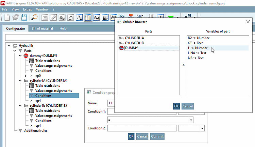Expand the cp0 node
This screenshot has height=147, width=255.
click(26, 76)
